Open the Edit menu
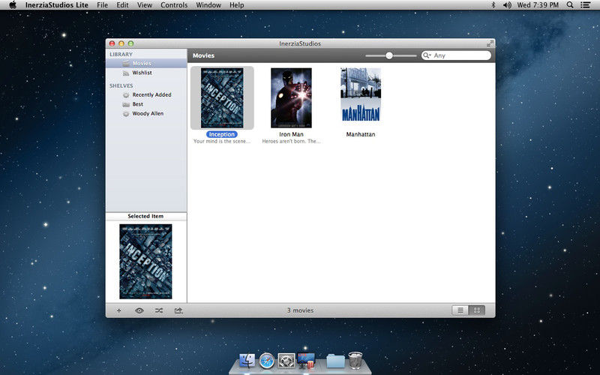Image resolution: width=600 pixels, height=375 pixels. pos(122,5)
